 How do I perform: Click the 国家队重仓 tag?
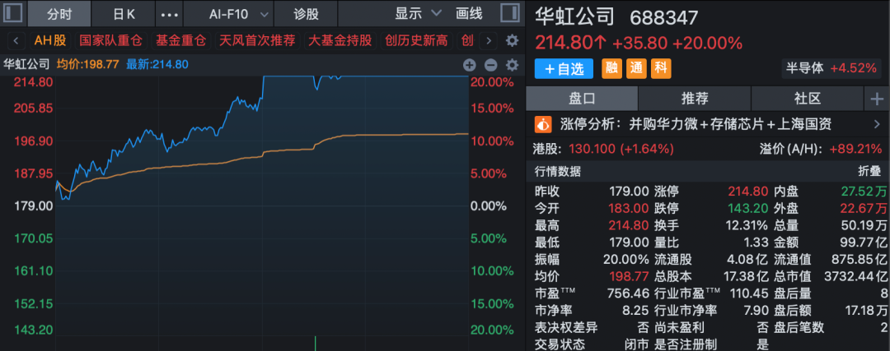[x=112, y=41]
